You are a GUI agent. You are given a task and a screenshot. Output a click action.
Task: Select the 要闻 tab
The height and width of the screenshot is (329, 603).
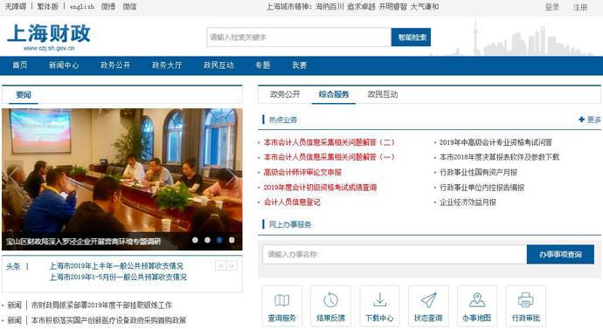pyautogui.click(x=24, y=95)
